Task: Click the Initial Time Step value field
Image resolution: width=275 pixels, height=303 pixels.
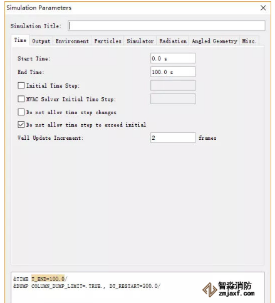Action: click(x=173, y=85)
